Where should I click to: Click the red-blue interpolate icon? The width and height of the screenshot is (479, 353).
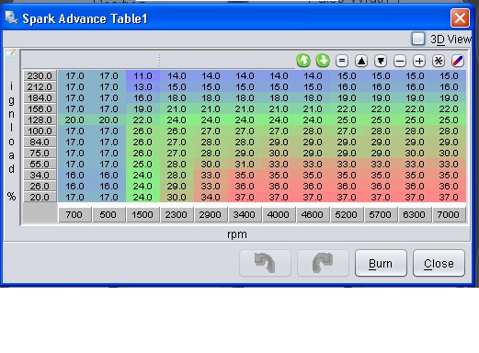[x=458, y=61]
